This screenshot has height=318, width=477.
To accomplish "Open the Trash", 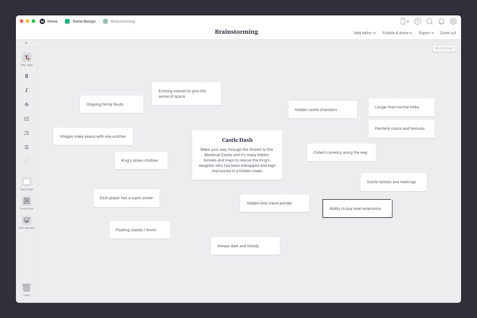I will [26, 288].
